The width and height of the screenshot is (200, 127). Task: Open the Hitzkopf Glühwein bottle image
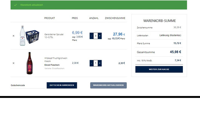click(29, 63)
